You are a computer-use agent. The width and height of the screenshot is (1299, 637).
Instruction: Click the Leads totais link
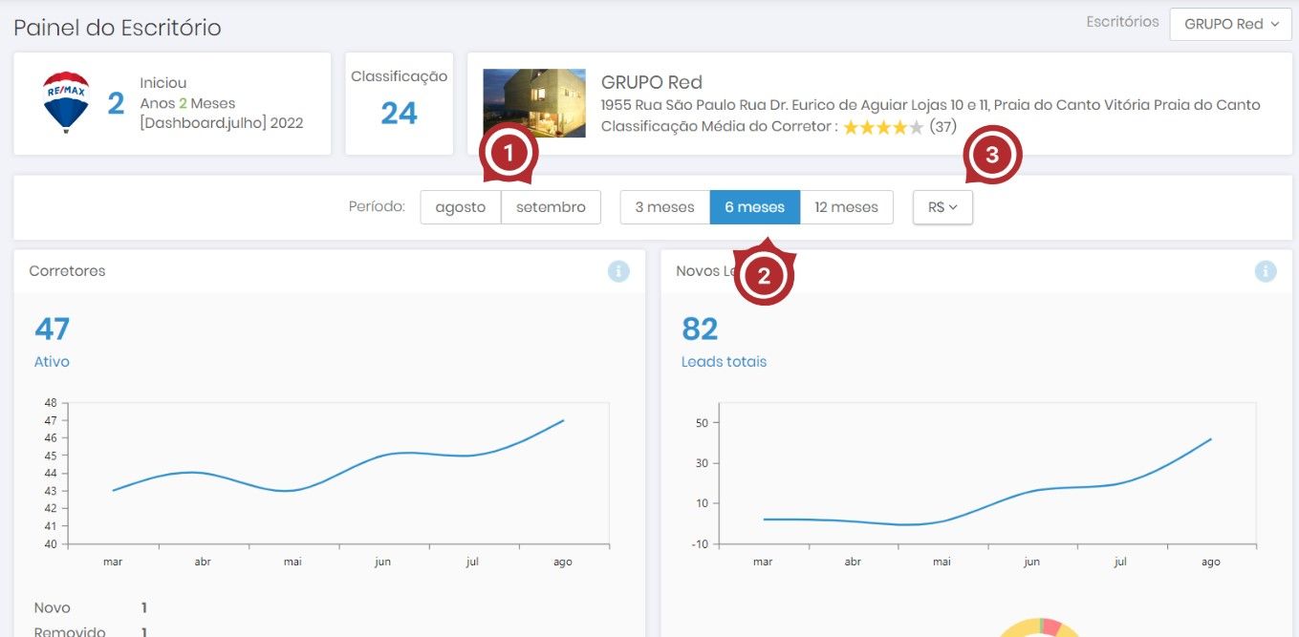pos(724,362)
